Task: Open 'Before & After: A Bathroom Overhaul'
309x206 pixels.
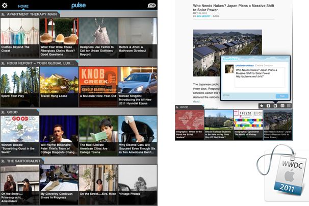Action: (138, 38)
